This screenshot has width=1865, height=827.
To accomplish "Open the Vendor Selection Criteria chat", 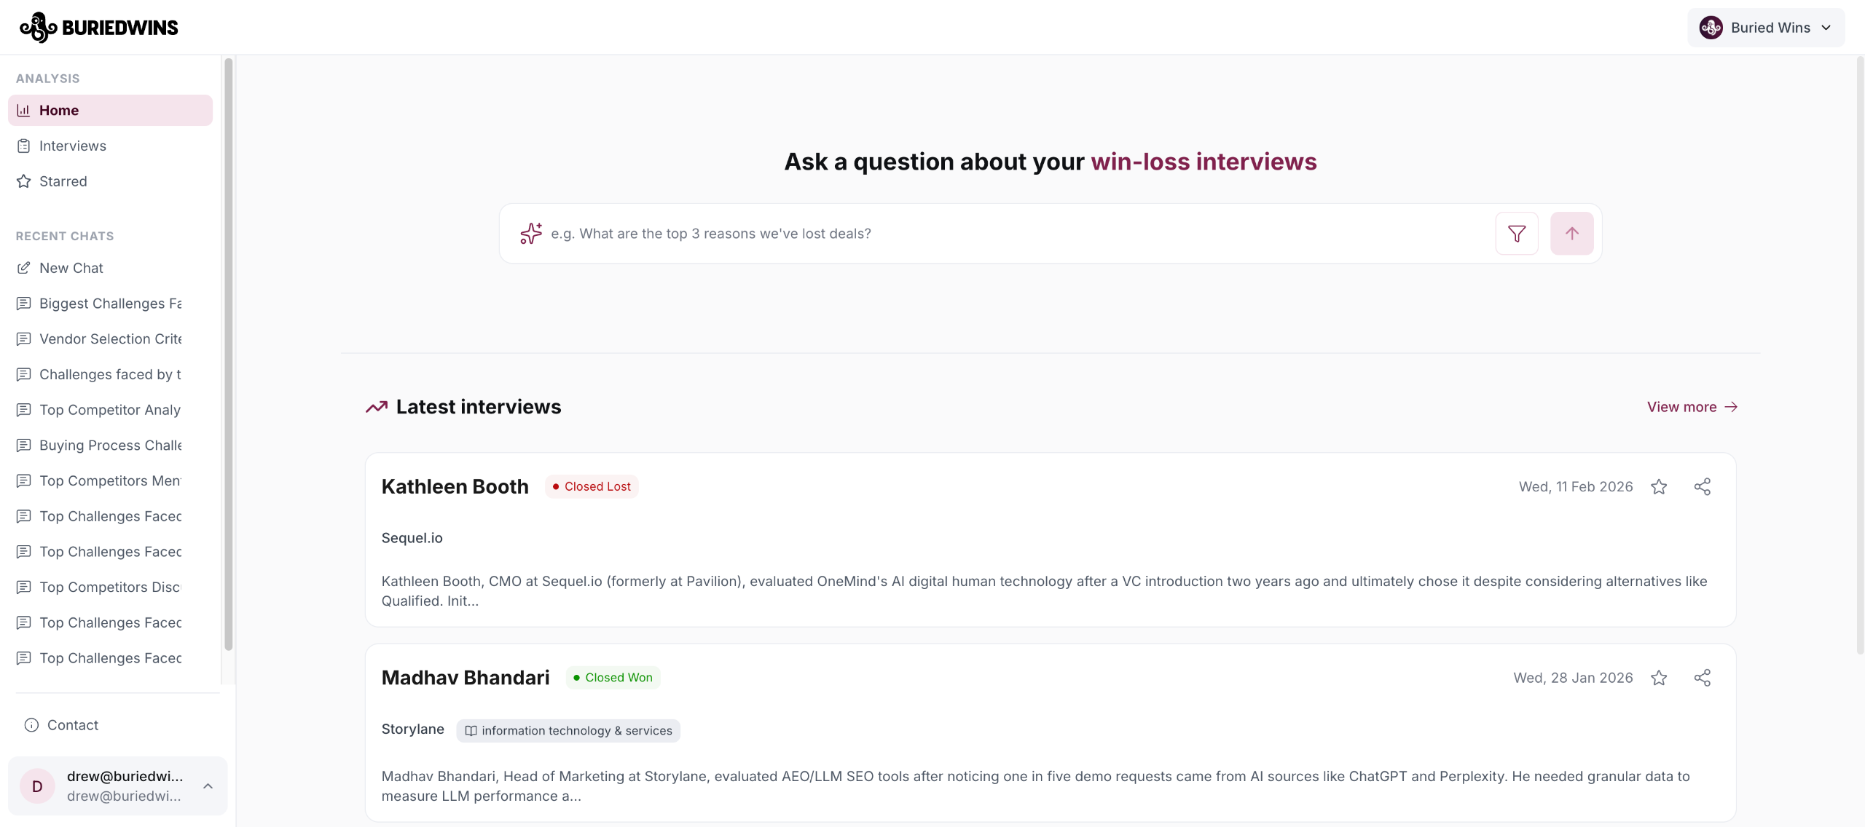I will coord(109,339).
